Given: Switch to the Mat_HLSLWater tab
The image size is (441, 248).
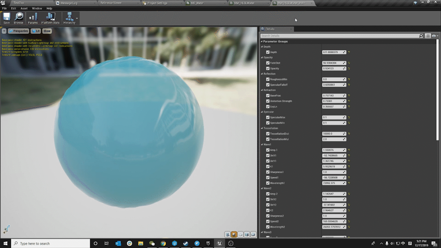Looking at the screenshot, I should (x=248, y=3).
